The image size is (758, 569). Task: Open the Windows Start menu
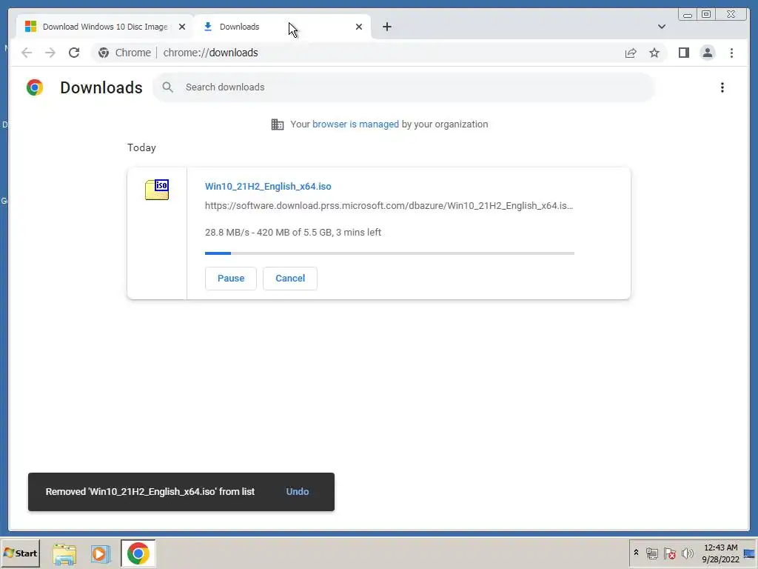coord(20,553)
